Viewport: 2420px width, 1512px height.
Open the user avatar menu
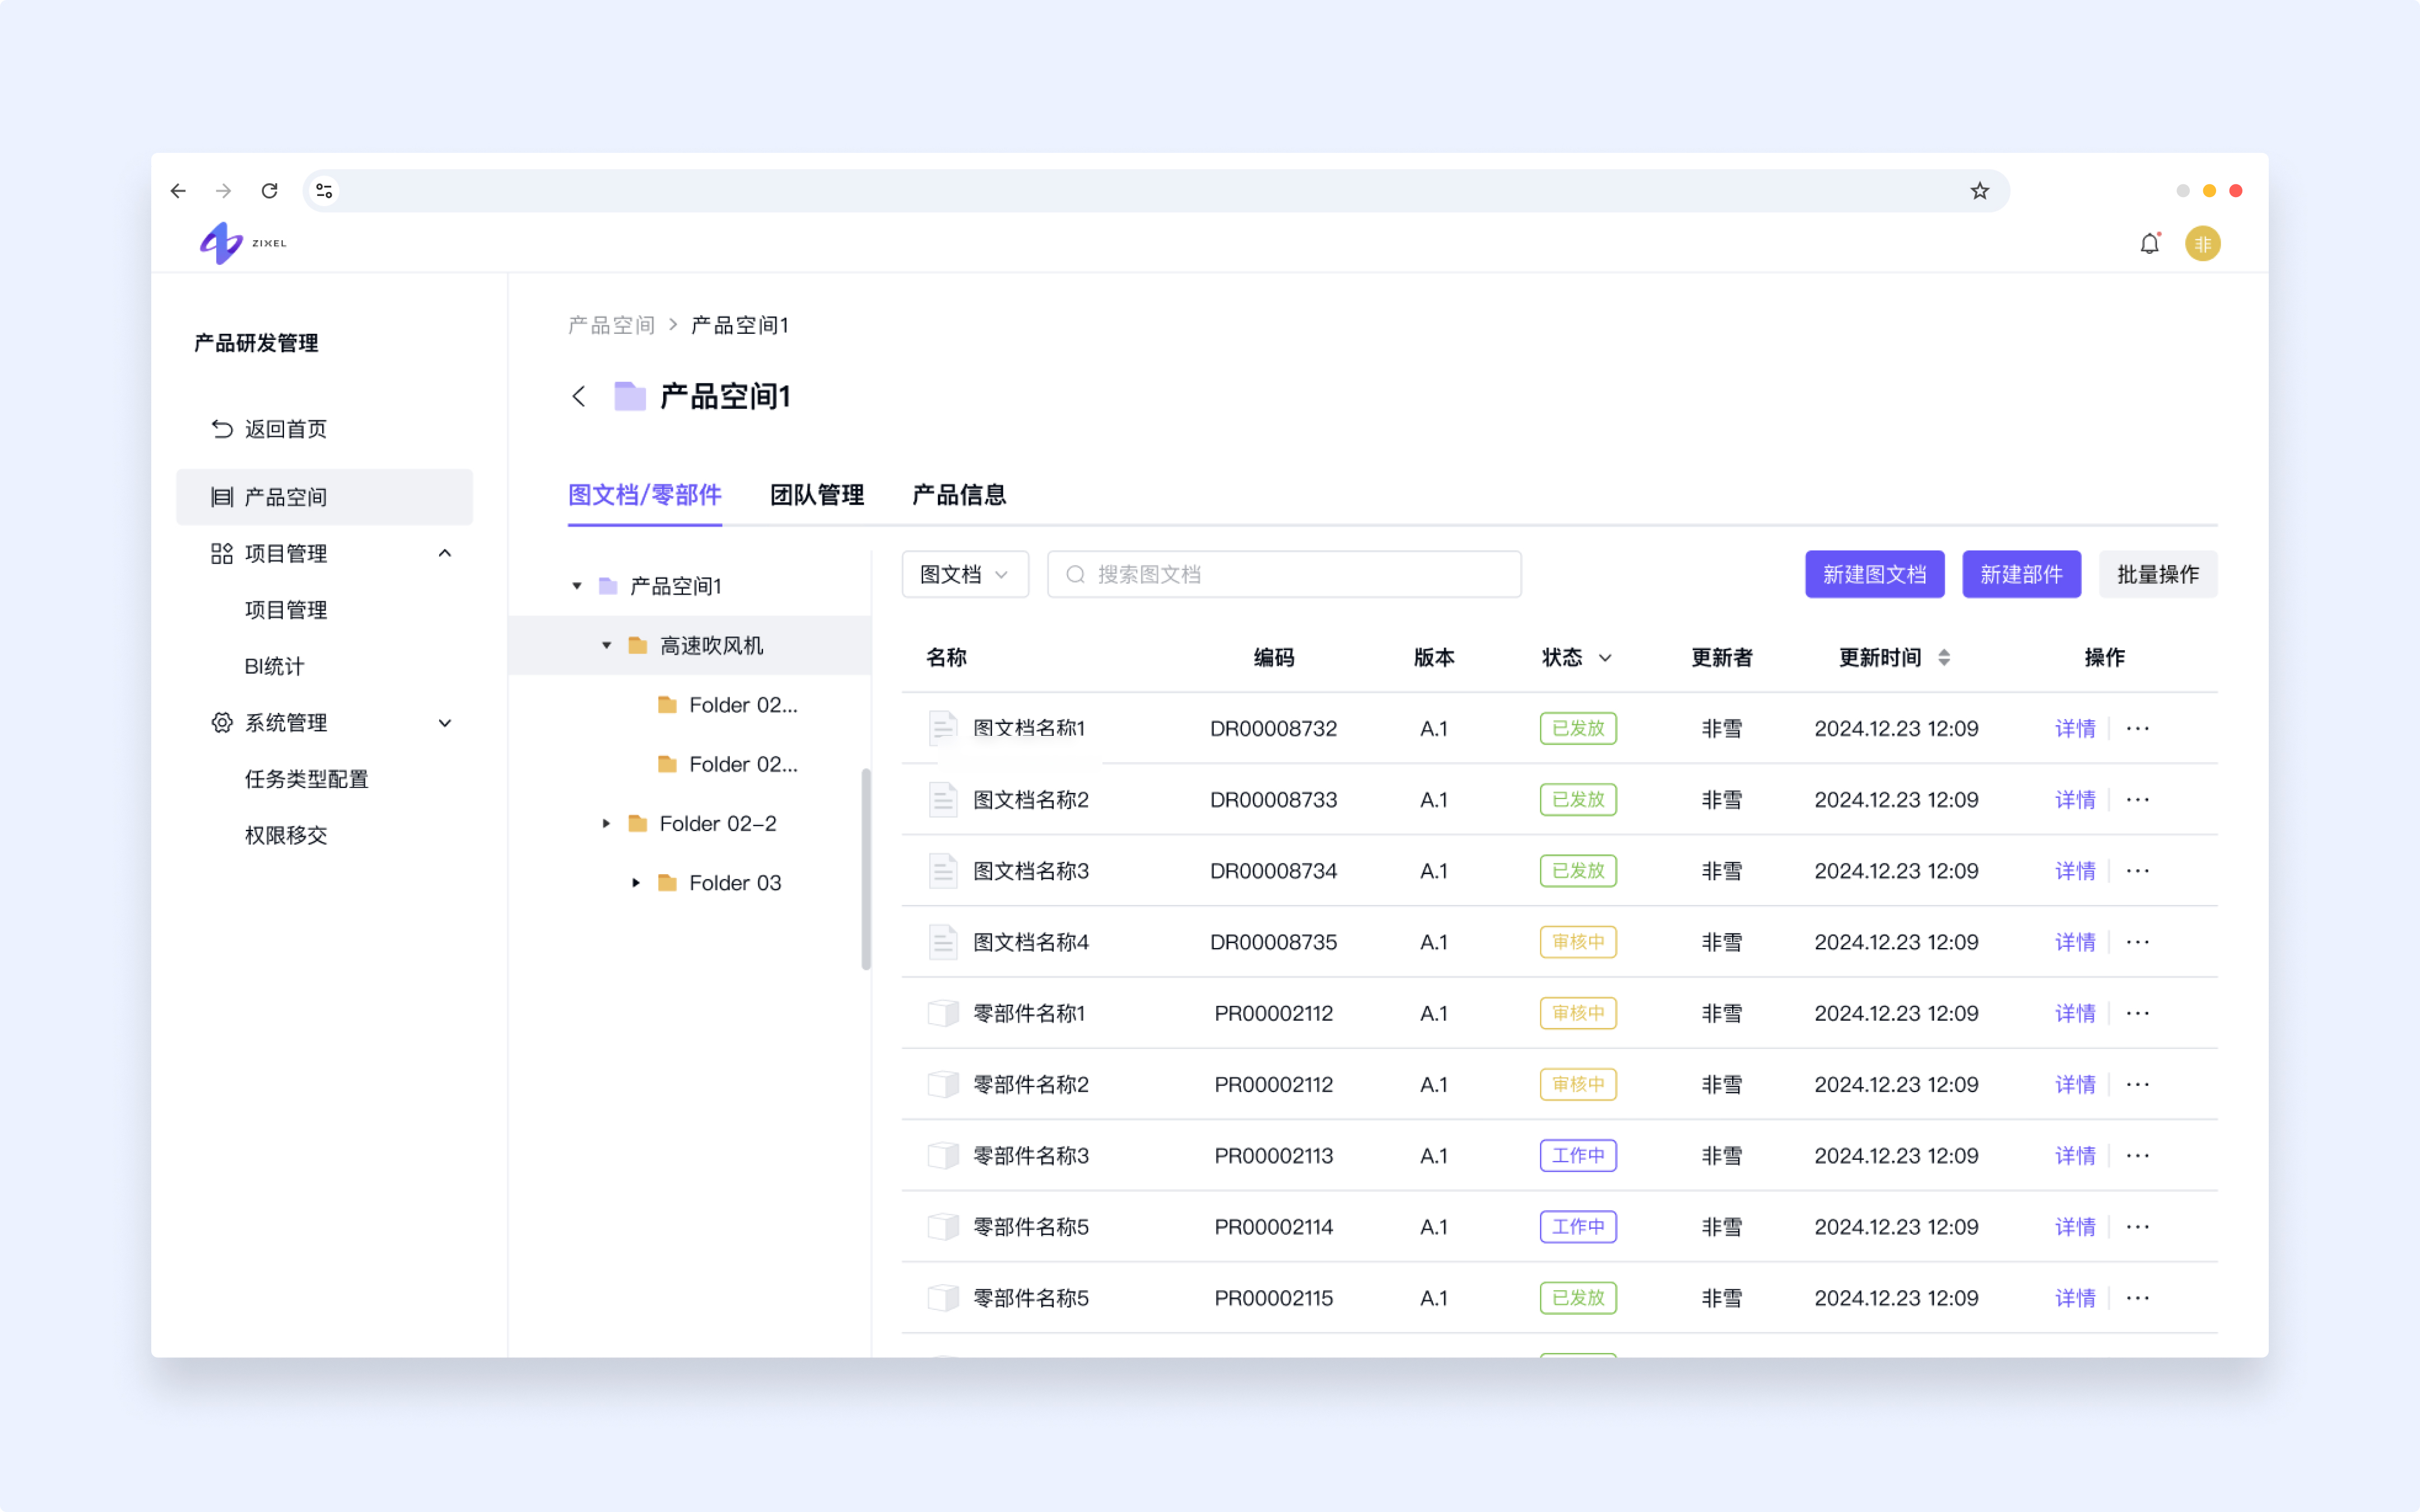pos(2203,244)
